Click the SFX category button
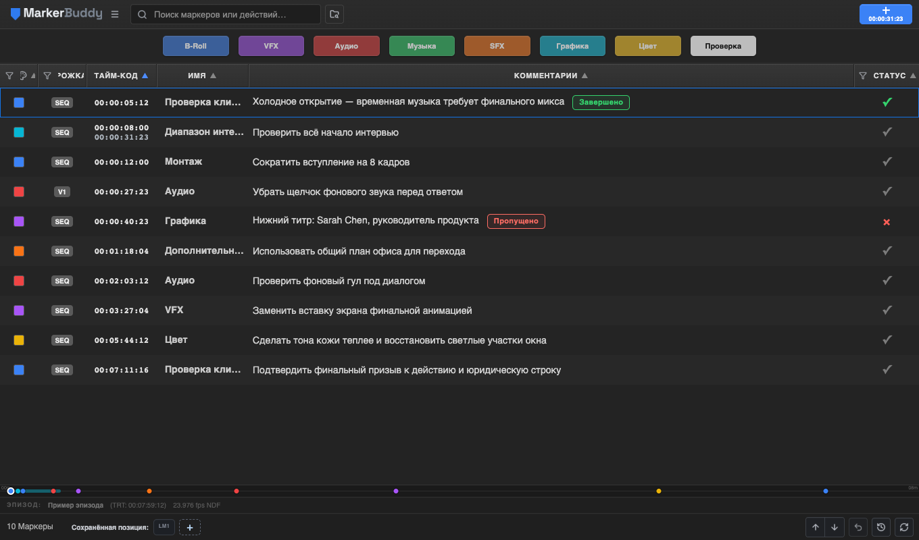Screen dimensions: 919x540 point(497,46)
